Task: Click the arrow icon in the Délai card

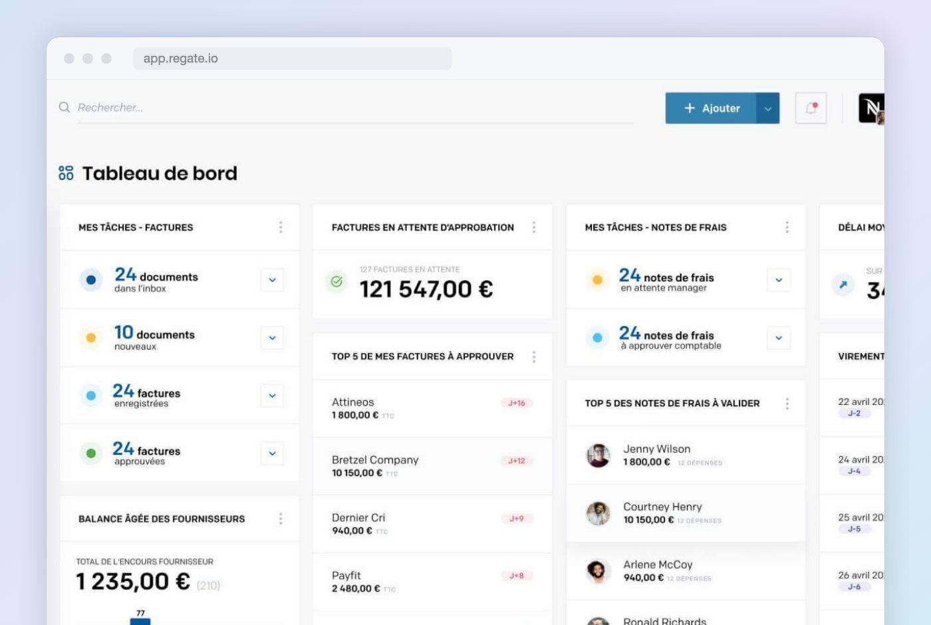Action: pos(843,285)
